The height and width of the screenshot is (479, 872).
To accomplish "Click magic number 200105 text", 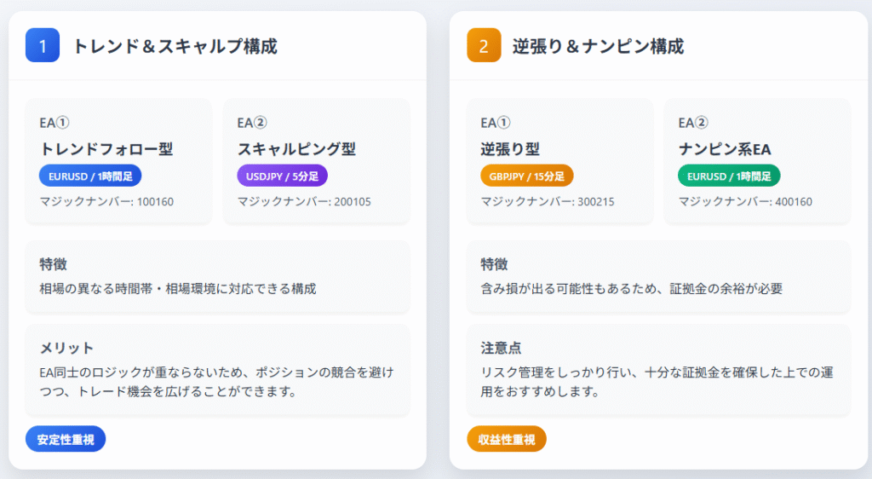I will pos(304,201).
